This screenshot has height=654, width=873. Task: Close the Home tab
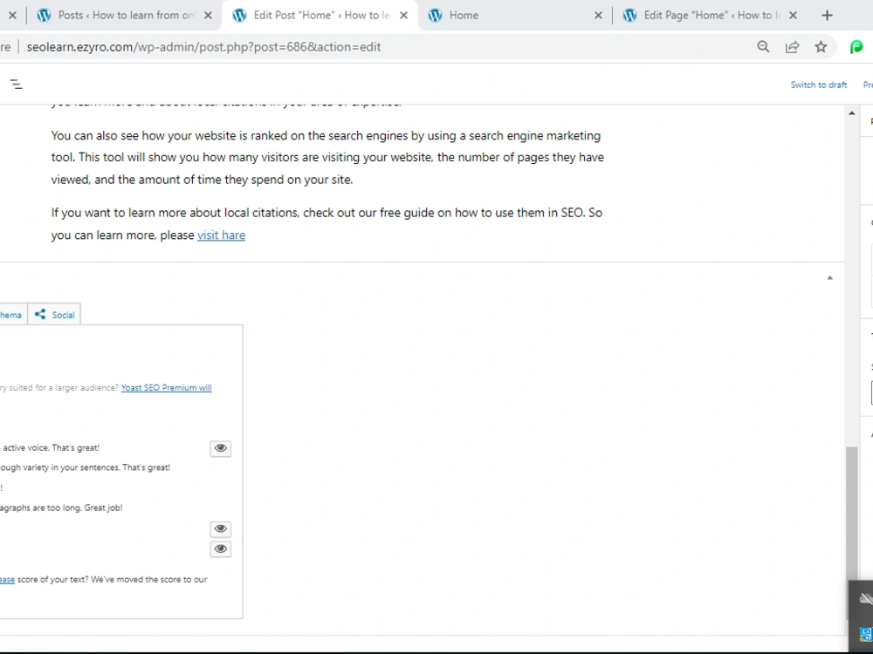598,15
